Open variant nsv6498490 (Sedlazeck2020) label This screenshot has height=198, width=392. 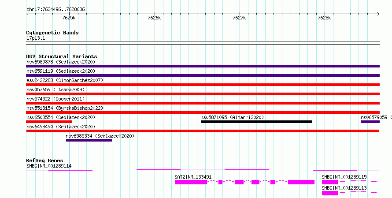pos(61,127)
